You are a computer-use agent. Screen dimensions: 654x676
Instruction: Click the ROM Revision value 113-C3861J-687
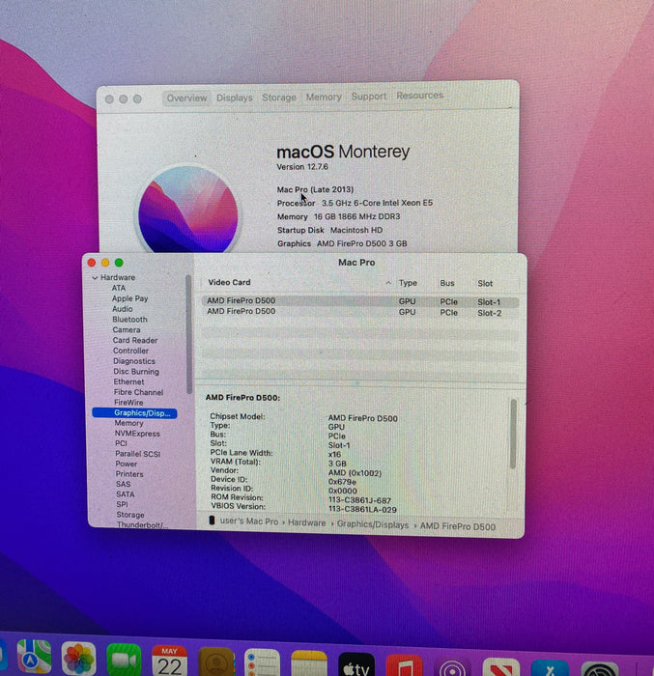pos(359,500)
